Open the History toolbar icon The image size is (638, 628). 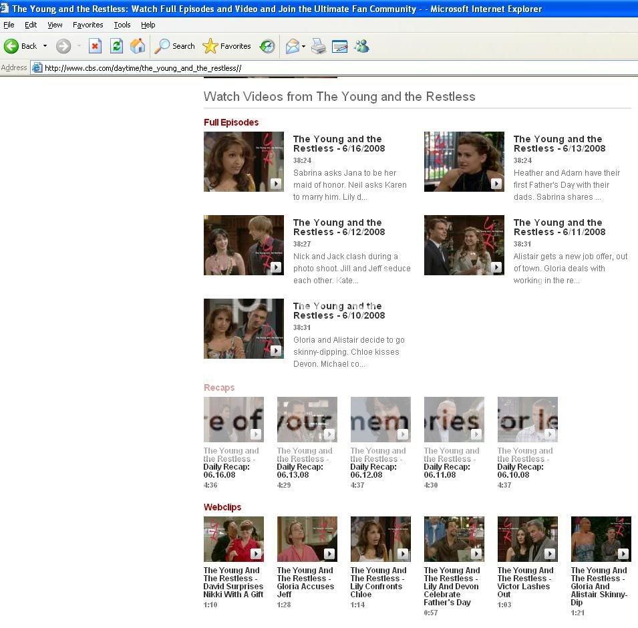click(x=267, y=46)
